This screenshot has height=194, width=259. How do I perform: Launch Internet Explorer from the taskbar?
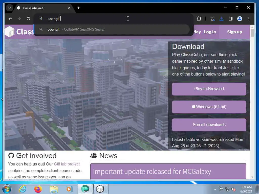[x=23, y=189]
